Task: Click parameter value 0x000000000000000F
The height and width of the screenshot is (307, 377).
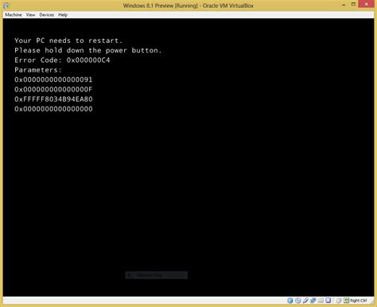Action: point(53,90)
